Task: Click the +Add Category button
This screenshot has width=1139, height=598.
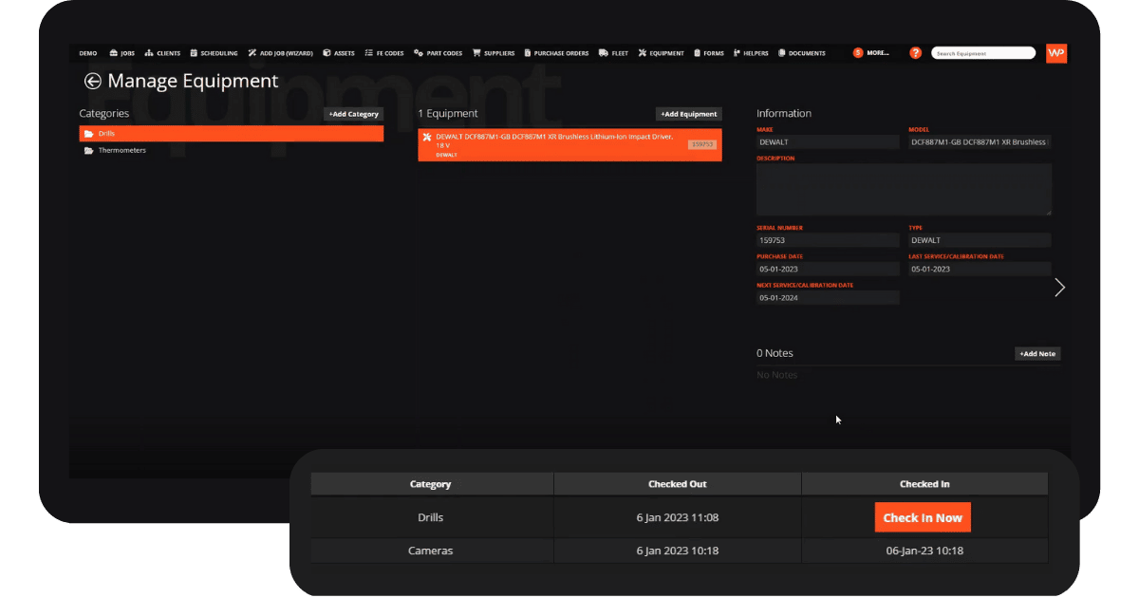Action: click(x=353, y=114)
